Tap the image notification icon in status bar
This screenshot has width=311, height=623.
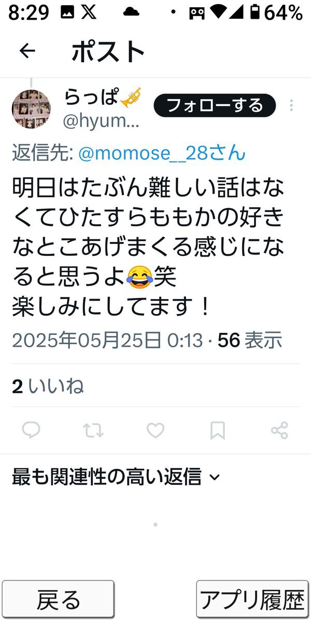pos(67,12)
